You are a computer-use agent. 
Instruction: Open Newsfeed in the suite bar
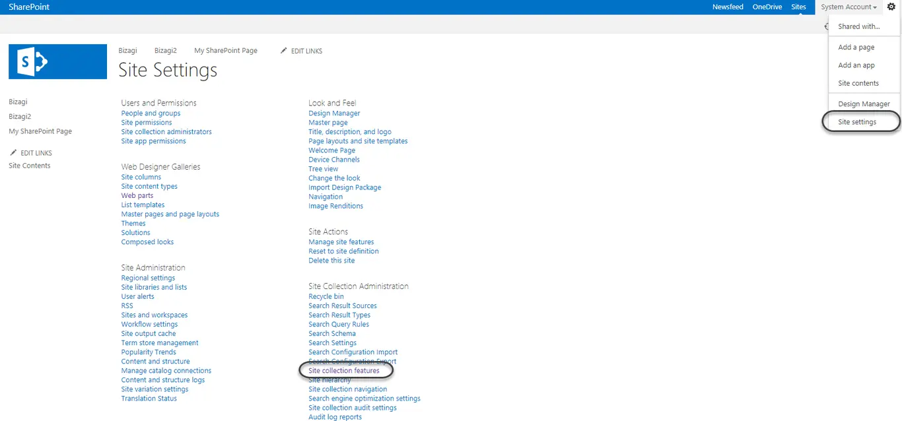728,7
